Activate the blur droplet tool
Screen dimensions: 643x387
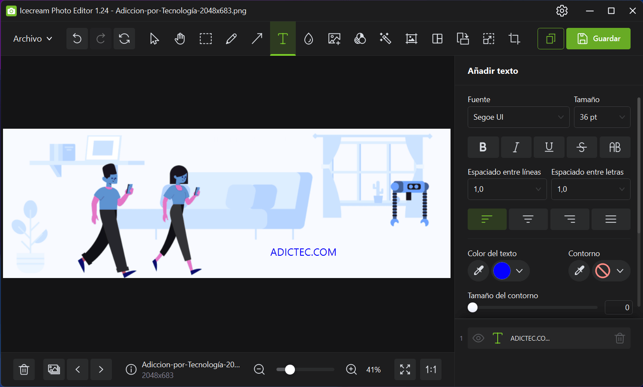[308, 39]
